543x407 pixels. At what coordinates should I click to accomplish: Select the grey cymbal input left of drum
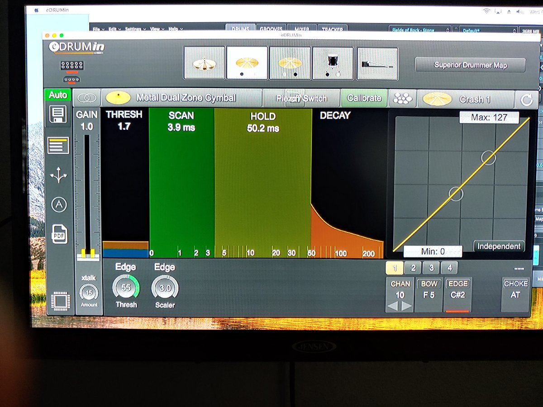click(x=290, y=63)
